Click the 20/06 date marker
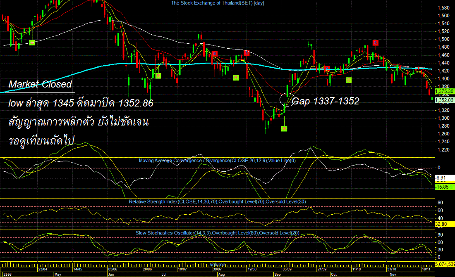 (x=147, y=269)
